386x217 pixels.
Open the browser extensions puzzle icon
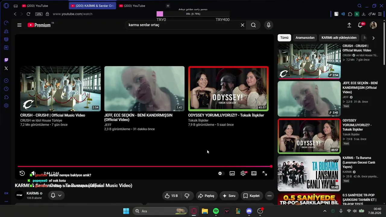350,14
